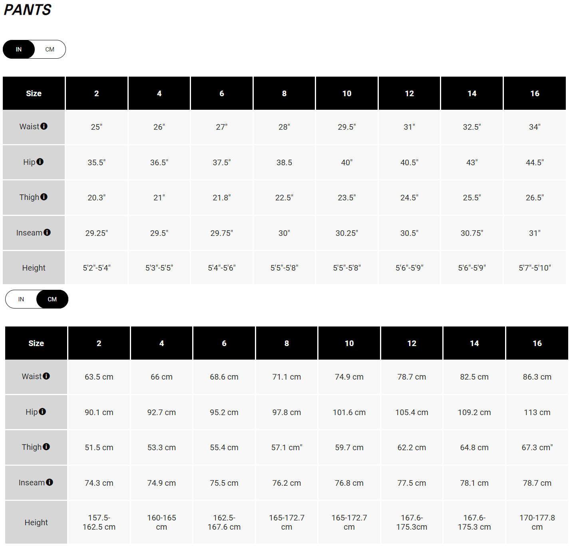This screenshot has height=548, width=573.
Task: Click the Inseam info icon in cm table
Action: (x=50, y=482)
